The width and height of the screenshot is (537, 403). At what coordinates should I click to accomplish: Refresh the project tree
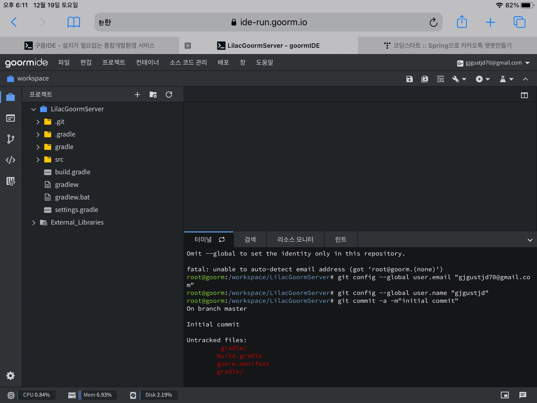pos(169,95)
